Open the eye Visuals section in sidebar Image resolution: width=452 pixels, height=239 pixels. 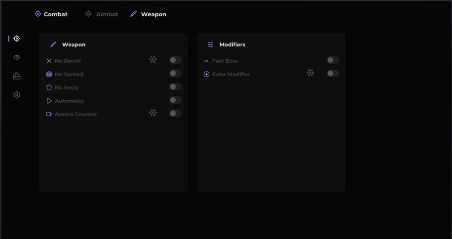(x=17, y=57)
